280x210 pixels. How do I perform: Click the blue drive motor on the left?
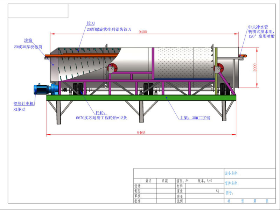point(42,89)
